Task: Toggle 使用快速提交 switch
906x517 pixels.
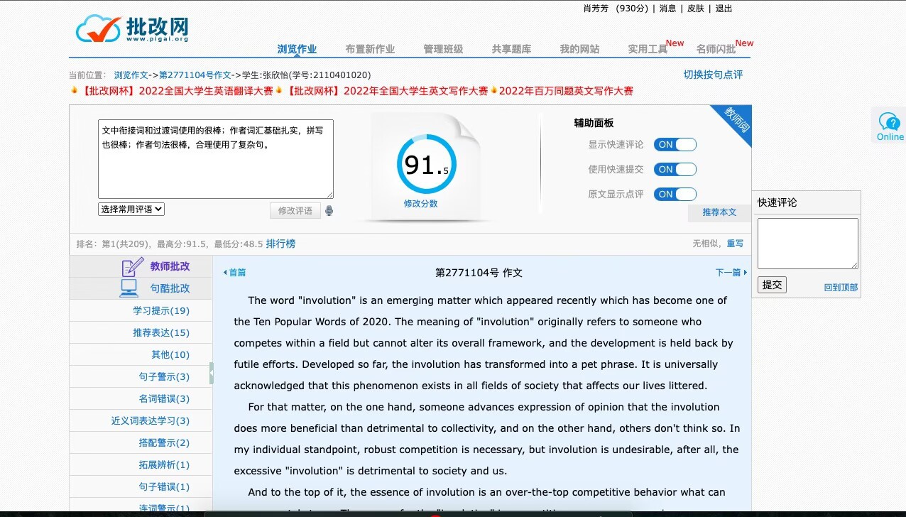Action: tap(675, 170)
